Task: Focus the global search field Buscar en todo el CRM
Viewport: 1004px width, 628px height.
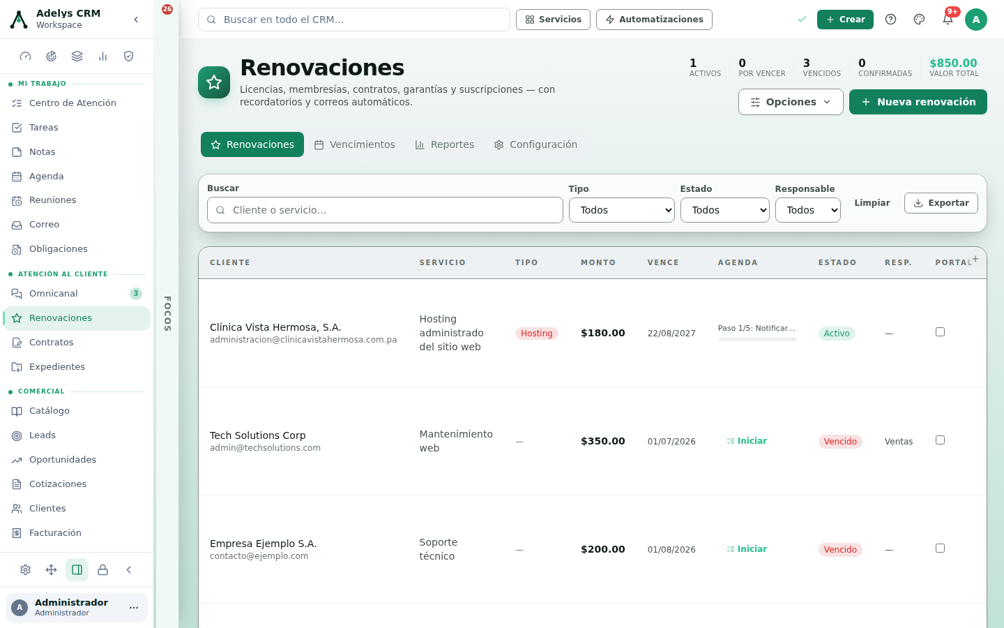Action: [354, 20]
